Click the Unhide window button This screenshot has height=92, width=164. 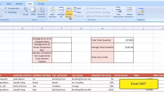[78, 16]
